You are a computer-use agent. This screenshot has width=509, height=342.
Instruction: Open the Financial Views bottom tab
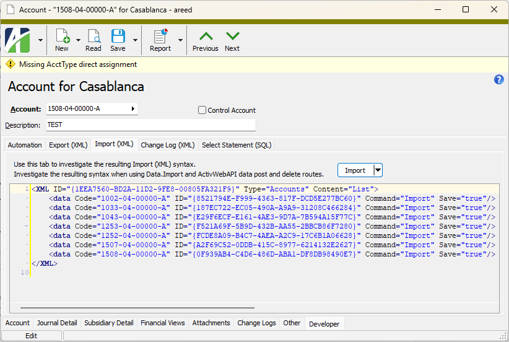pos(163,323)
